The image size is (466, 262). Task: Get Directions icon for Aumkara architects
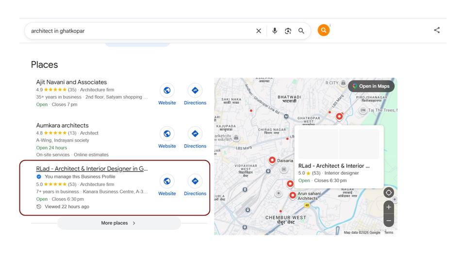pos(195,134)
